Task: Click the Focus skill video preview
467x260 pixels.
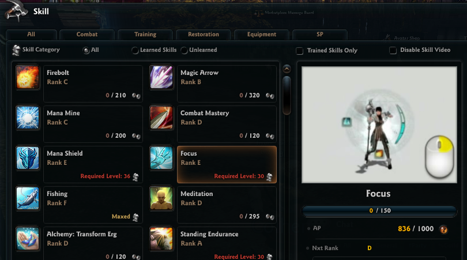Action: [x=379, y=125]
